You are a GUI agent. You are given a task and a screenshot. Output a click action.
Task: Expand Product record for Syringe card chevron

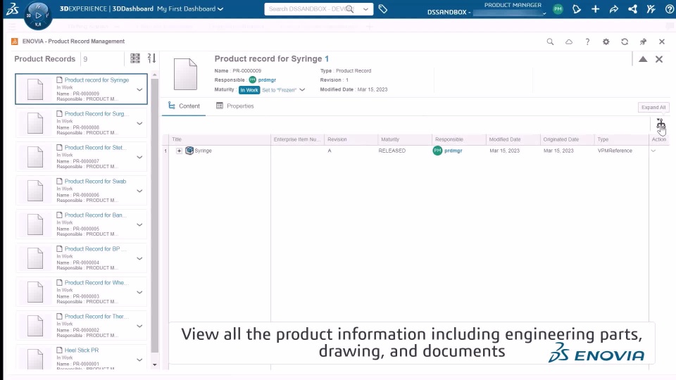[x=139, y=89]
